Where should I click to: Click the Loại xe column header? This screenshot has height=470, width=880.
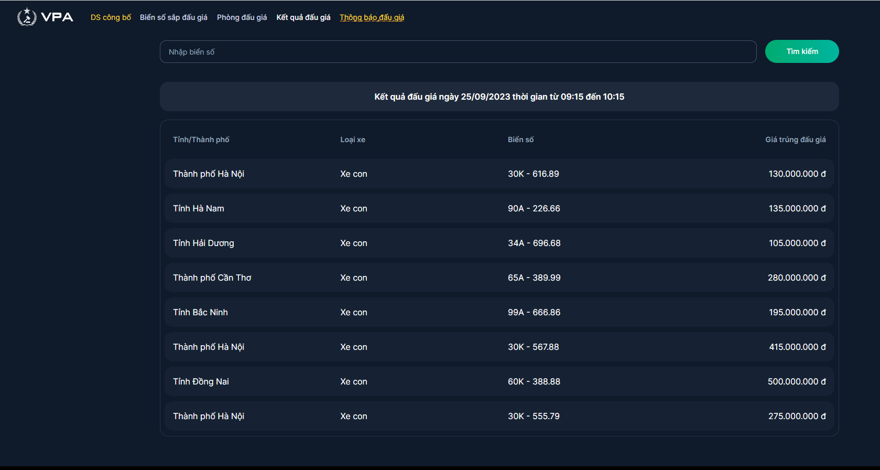353,140
